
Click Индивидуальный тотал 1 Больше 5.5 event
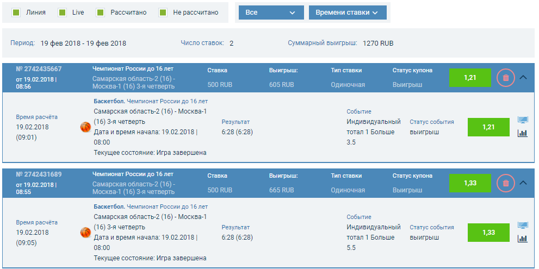tap(374, 237)
